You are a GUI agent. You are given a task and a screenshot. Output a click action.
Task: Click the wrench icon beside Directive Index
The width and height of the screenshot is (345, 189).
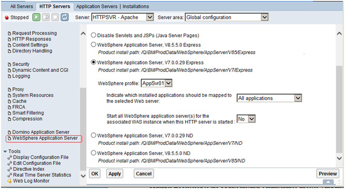[x=9, y=169]
